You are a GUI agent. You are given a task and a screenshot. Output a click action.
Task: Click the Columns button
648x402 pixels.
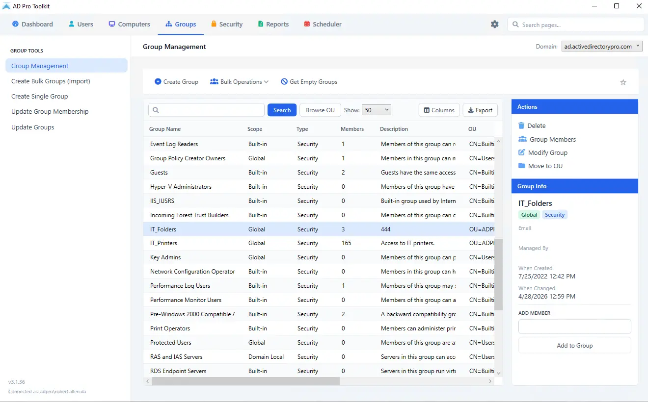pos(439,110)
